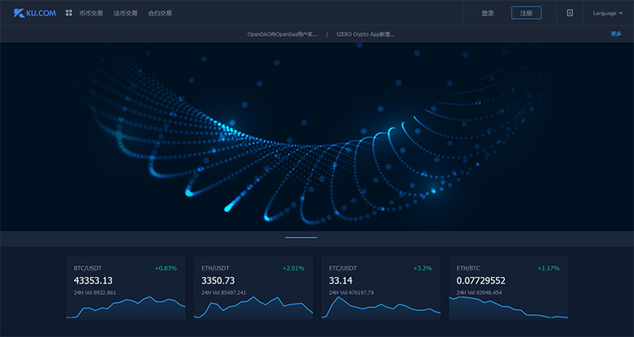Viewport: 634px width, 337px height.
Task: Click the price 0.07729552
Action: pyautogui.click(x=481, y=280)
